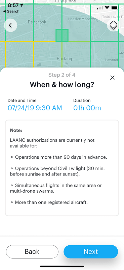Tap the cellular signal bars icon
The height and width of the screenshot is (270, 124).
[100, 8]
